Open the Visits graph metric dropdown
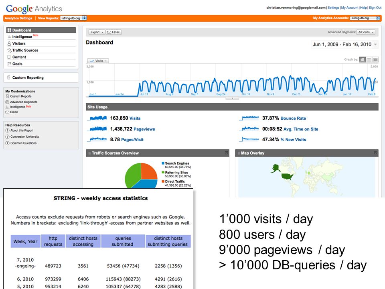This screenshot has width=385, height=289. [x=98, y=61]
